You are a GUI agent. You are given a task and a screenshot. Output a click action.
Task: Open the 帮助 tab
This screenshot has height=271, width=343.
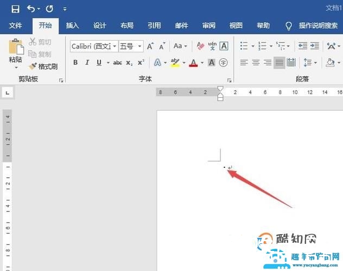click(263, 26)
